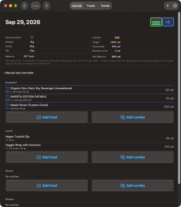Viewport: 181px width, 207px height.
Task: Open the Trends tab
Action: tap(105, 6)
